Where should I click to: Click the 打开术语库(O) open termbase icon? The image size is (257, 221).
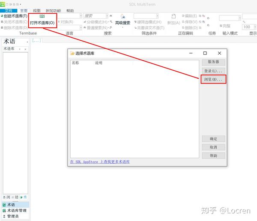42,16
